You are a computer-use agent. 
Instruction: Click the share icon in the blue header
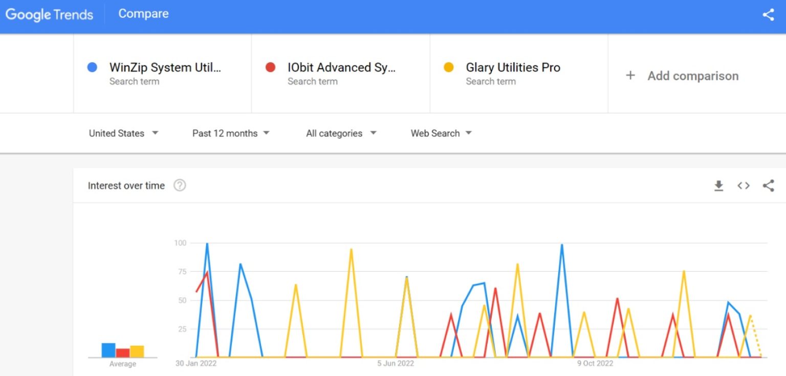(768, 15)
